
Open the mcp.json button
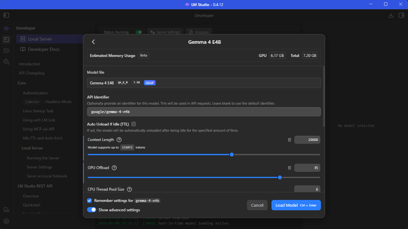[199, 32]
